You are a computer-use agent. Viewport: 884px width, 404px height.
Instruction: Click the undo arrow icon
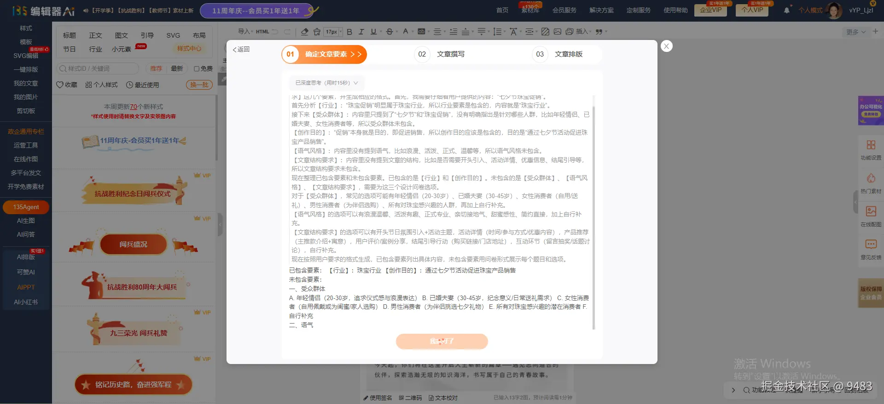(x=275, y=32)
